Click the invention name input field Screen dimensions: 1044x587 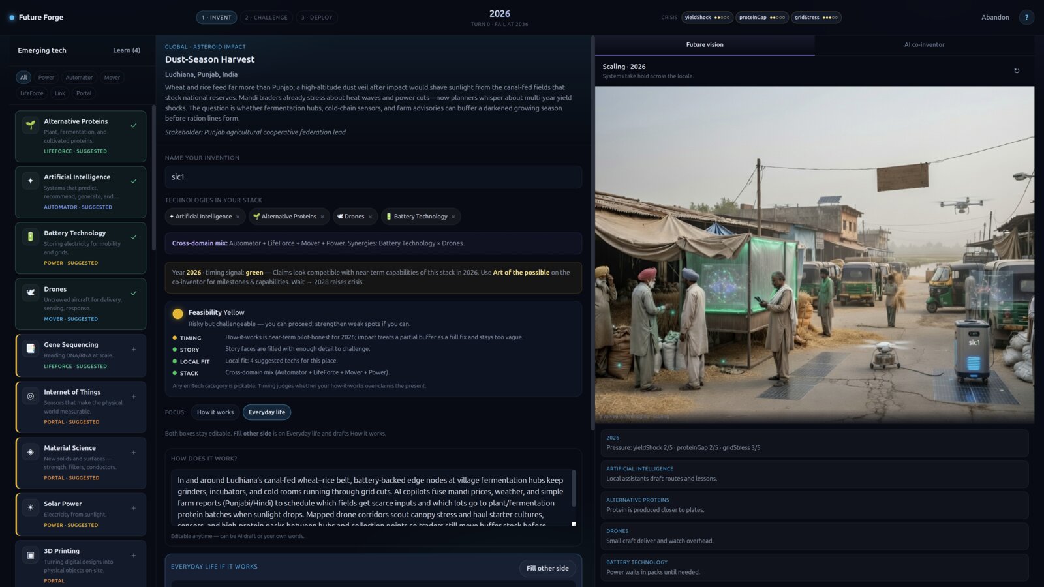(373, 177)
